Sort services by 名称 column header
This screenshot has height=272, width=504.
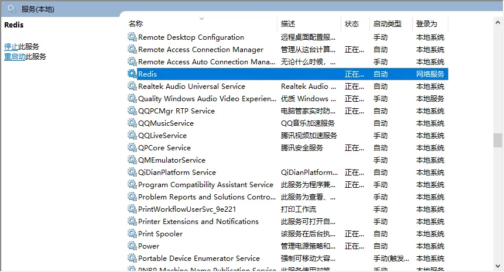click(136, 24)
